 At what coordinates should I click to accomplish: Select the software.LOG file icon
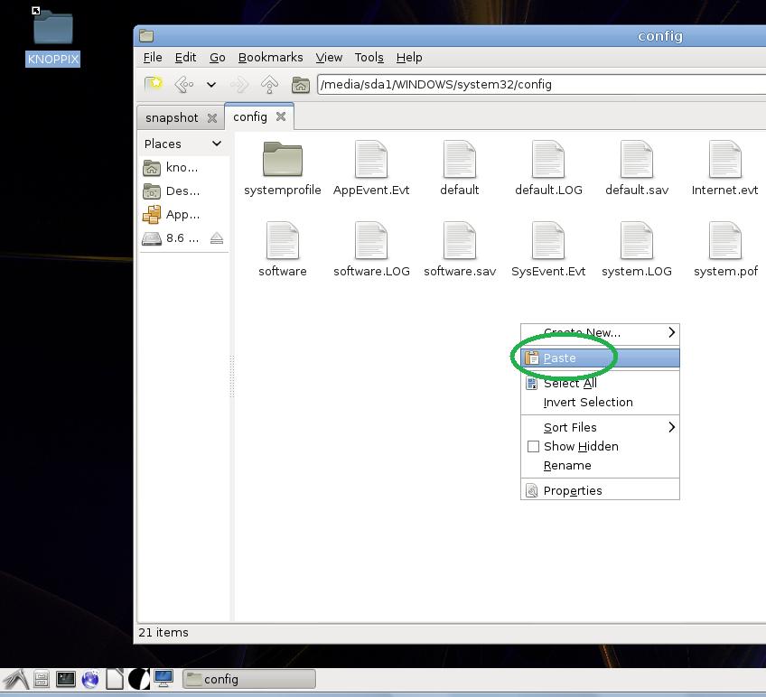click(371, 240)
